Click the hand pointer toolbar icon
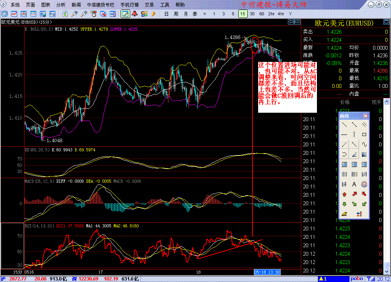391x282 pixels. point(94,14)
